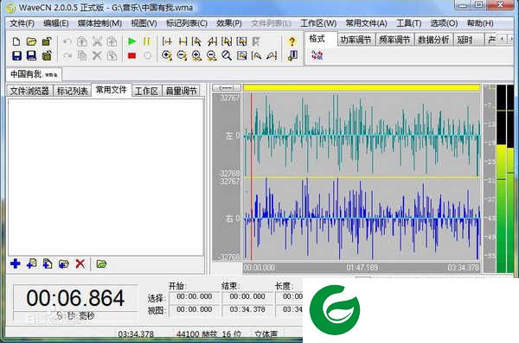The width and height of the screenshot is (519, 343).
Task: Click the gray X delete icon in the edit toolbar
Action: [x=97, y=55]
